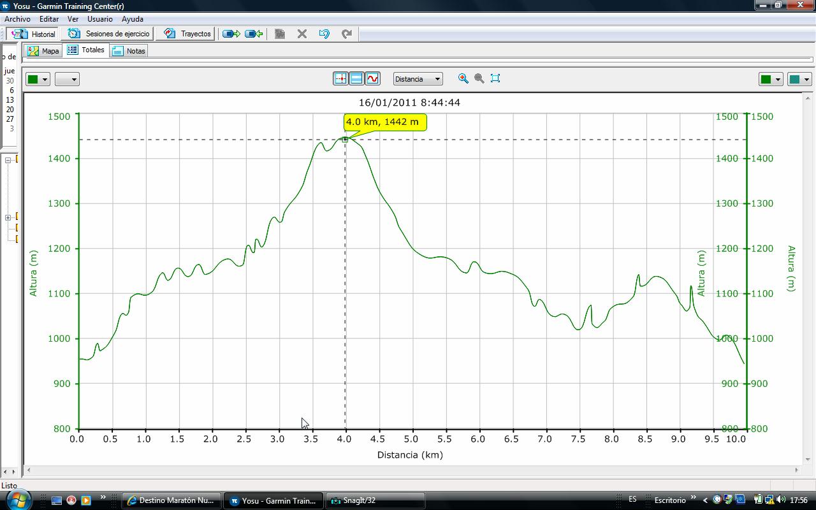The image size is (816, 510).
Task: Switch to the Mapa tab
Action: click(x=43, y=51)
